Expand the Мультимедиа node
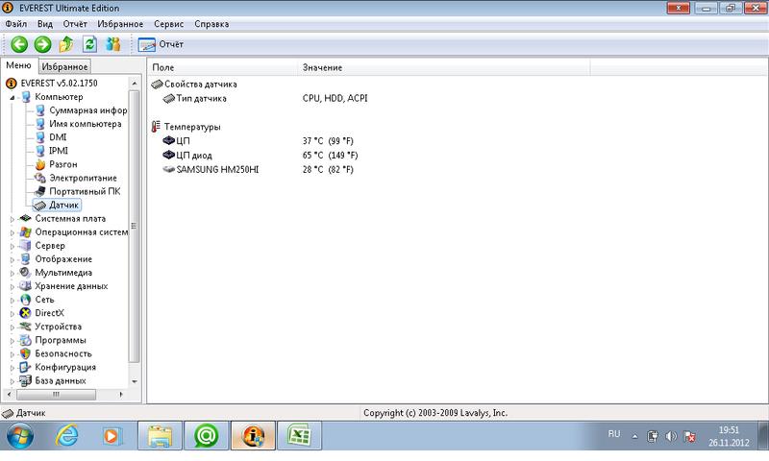The height and width of the screenshot is (461, 769). coord(12,274)
